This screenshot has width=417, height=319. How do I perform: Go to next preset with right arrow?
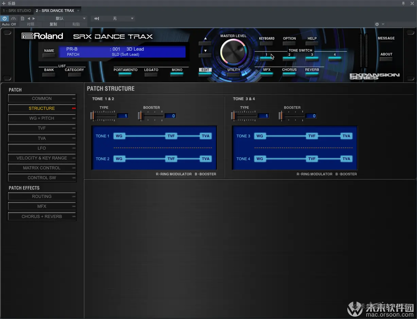(x=34, y=18)
